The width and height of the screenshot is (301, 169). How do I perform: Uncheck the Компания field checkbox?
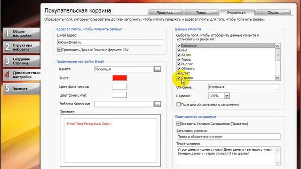click(179, 46)
